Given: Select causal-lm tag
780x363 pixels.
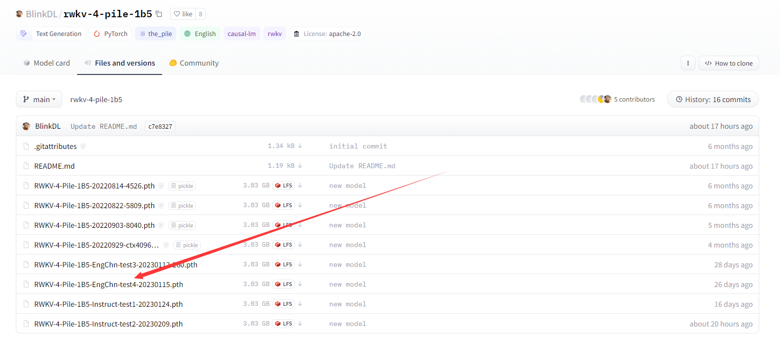Looking at the screenshot, I should point(242,34).
